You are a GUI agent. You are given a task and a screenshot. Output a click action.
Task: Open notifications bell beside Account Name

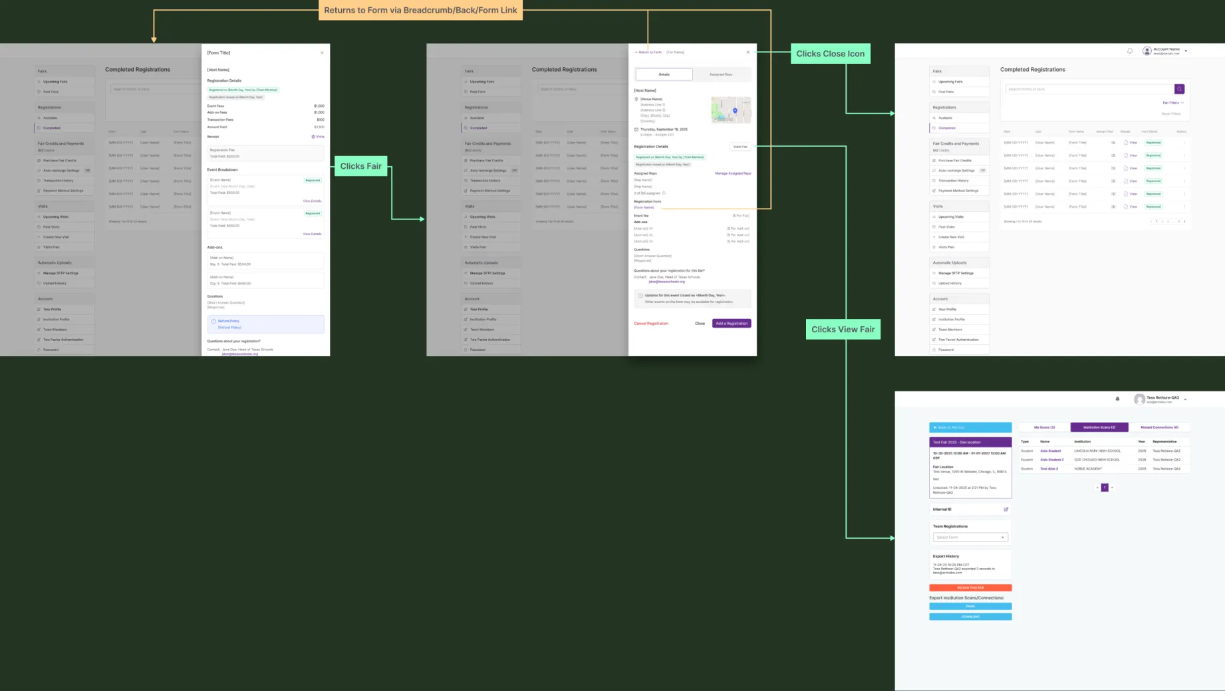click(1129, 50)
